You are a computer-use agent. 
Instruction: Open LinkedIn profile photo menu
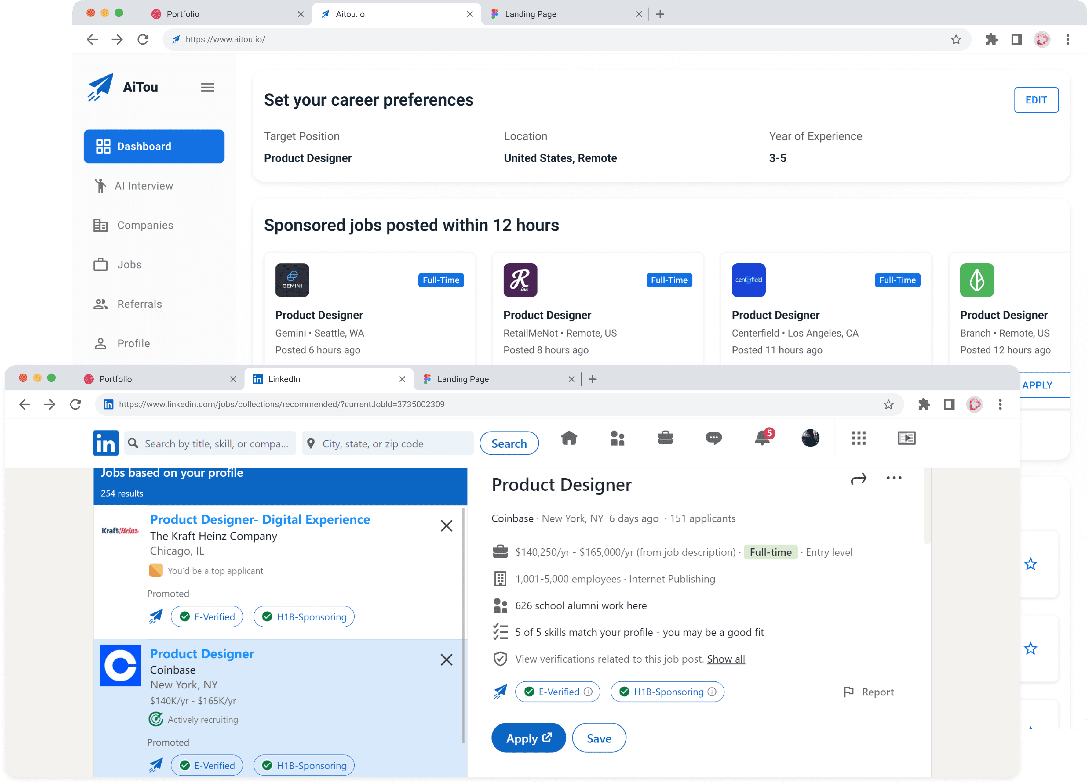810,438
